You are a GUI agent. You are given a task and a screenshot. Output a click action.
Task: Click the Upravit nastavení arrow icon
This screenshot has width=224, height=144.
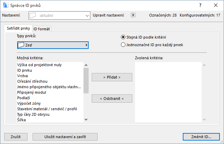point(134,16)
